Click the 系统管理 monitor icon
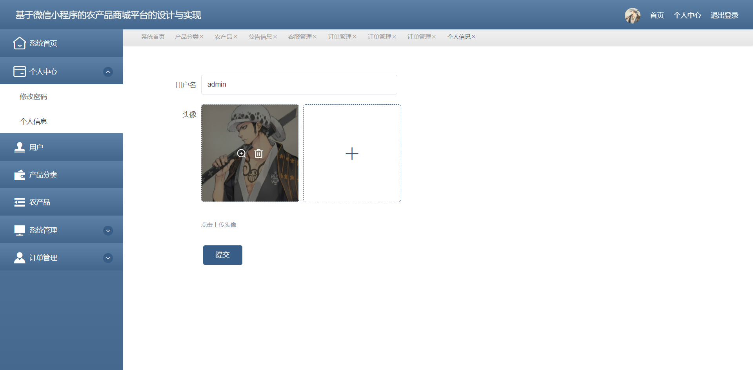 [19, 230]
